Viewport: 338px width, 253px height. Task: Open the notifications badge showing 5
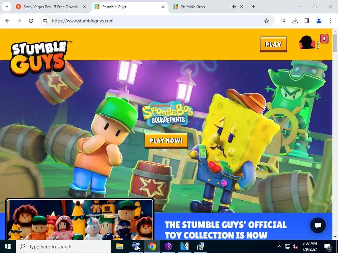324,39
